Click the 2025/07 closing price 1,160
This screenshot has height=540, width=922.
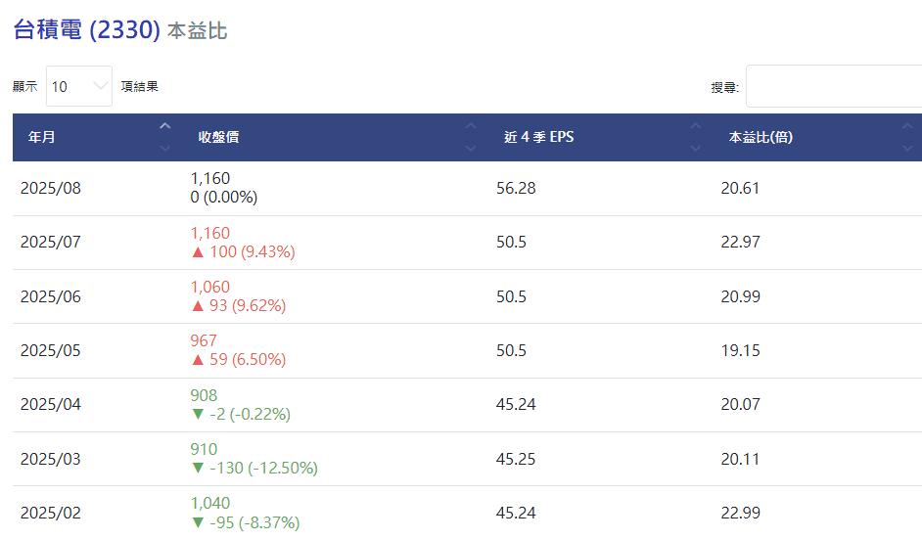(210, 233)
